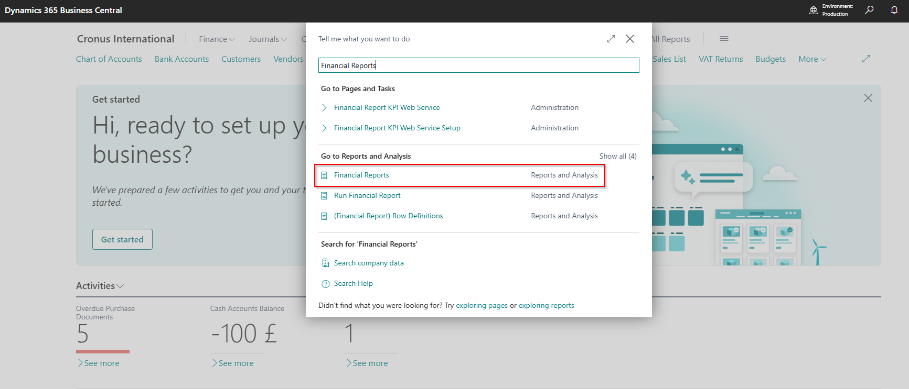Click the Environment Production icon
The image size is (909, 389).
click(814, 10)
